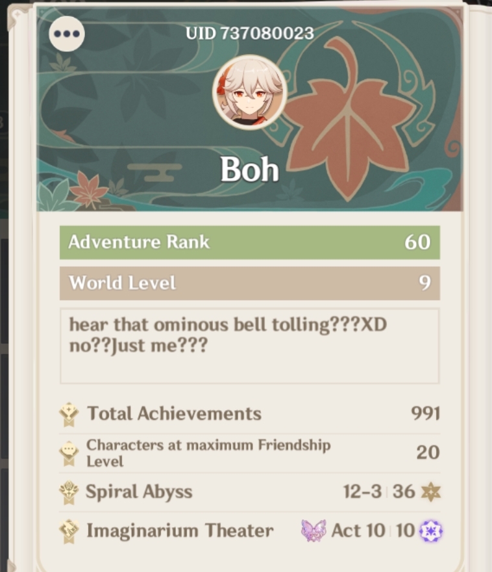Open the Imaginarium Theater row
The image size is (492, 572).
(x=250, y=531)
